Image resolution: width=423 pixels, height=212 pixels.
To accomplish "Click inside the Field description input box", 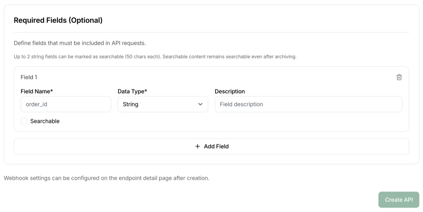I will click(x=308, y=104).
